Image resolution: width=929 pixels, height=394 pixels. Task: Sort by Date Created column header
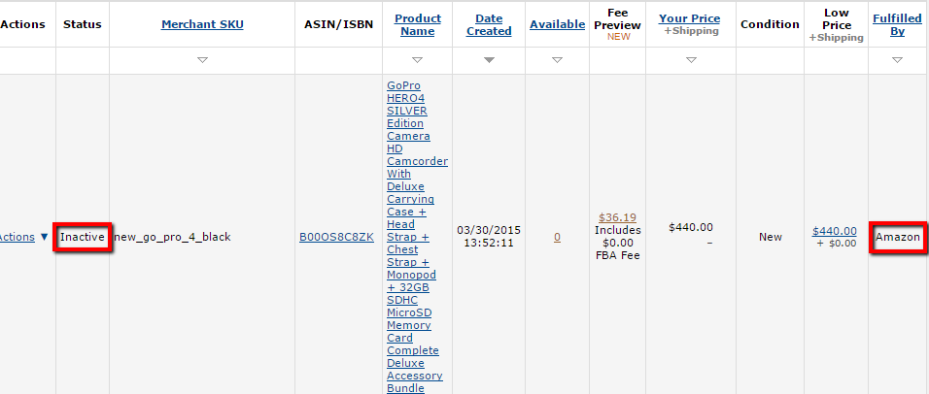(x=489, y=25)
